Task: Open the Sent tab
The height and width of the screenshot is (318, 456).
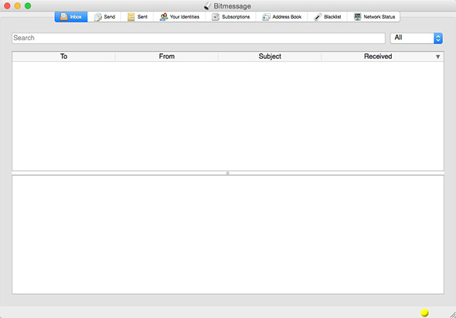Action: pos(138,17)
